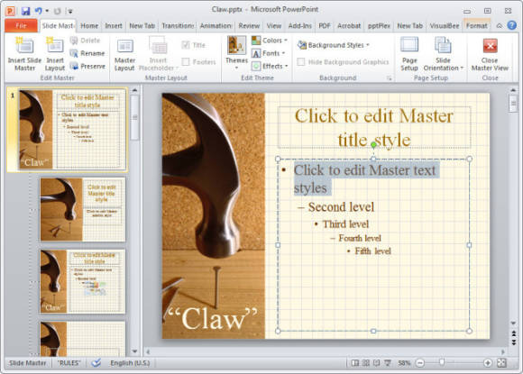Screen dimensions: 523x374
Task: Open the File tab
Action: [x=21, y=25]
